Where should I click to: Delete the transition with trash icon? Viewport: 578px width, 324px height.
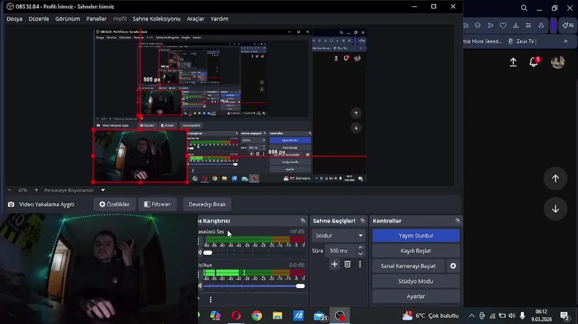[348, 264]
